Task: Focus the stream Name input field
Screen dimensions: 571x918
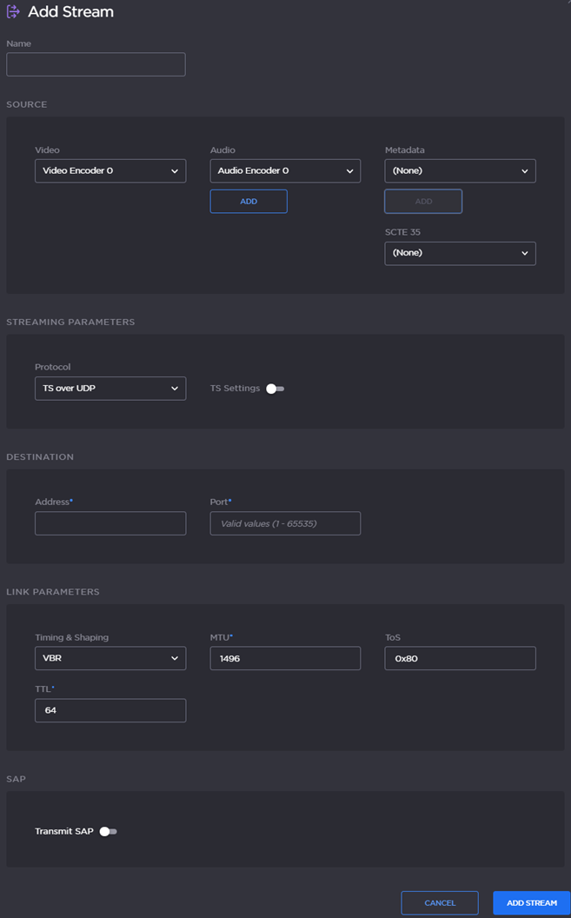Action: tap(96, 64)
